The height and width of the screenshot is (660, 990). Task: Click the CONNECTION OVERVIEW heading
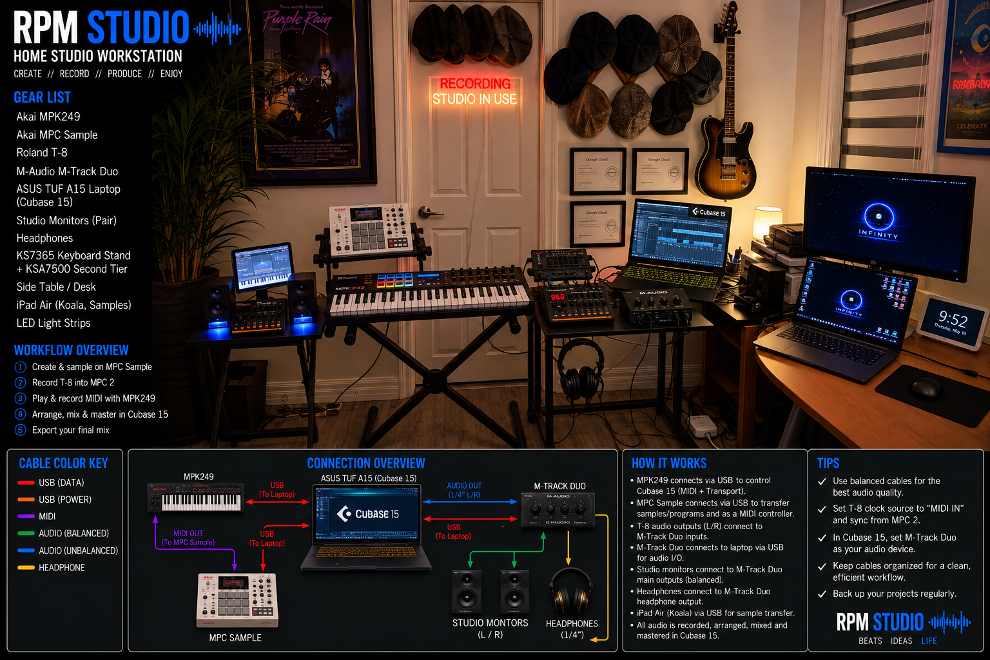[x=366, y=463]
